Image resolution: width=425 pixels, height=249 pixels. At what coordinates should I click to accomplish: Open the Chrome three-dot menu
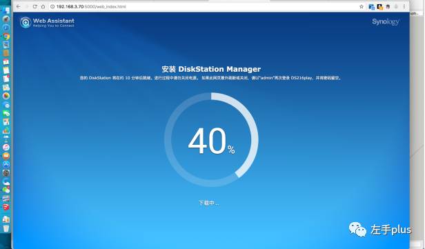(404, 7)
